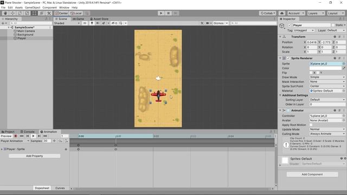347x195 pixels.
Task: Toggle Flip X checkbox
Action: click(x=311, y=73)
